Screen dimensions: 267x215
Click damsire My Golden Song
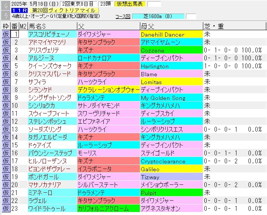pyautogui.click(x=172, y=98)
